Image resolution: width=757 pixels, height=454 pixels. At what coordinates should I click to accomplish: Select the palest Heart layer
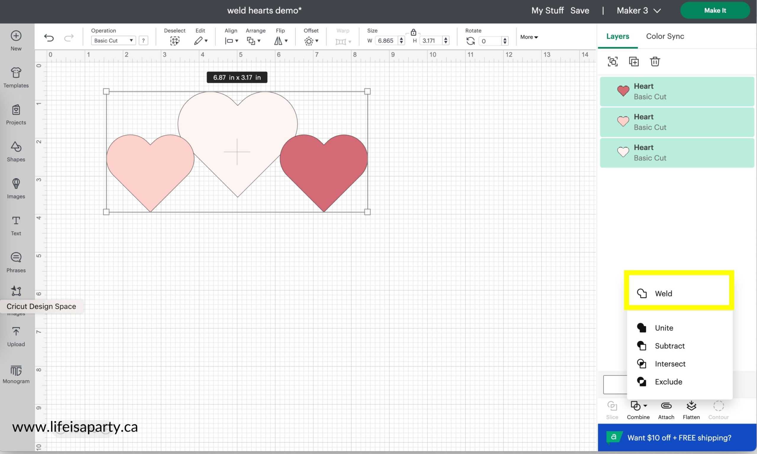click(677, 153)
